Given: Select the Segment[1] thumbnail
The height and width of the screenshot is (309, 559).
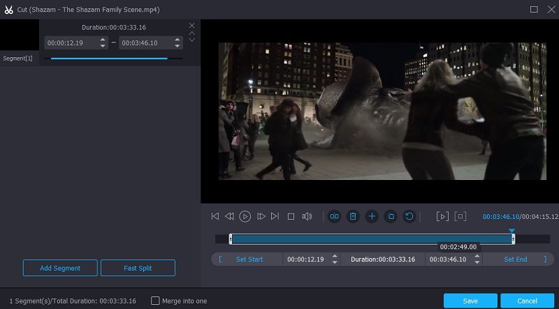Looking at the screenshot, I should 20,35.
